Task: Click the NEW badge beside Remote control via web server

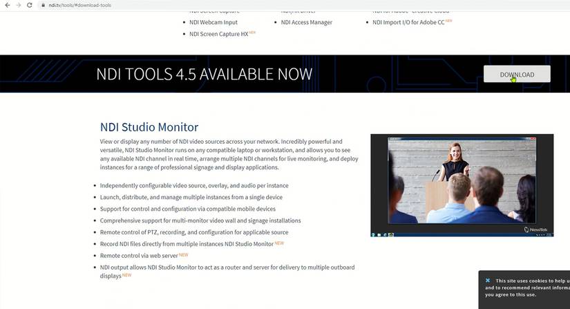Action: point(184,254)
